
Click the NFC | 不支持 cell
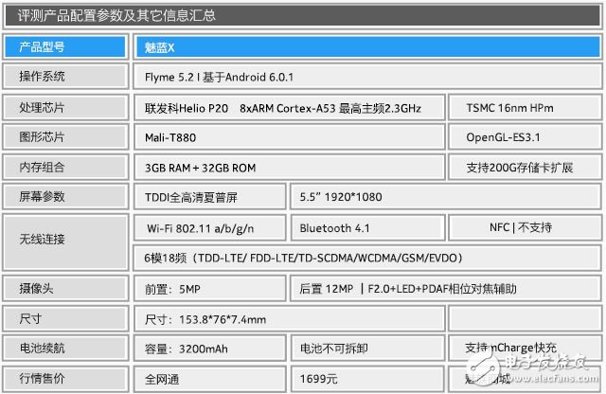pos(524,228)
